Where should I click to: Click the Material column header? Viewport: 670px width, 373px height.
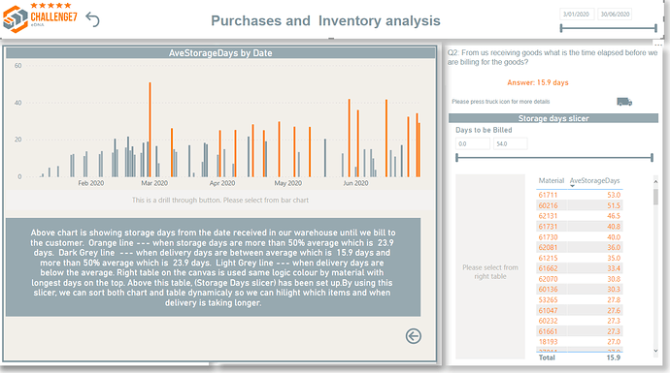click(552, 181)
